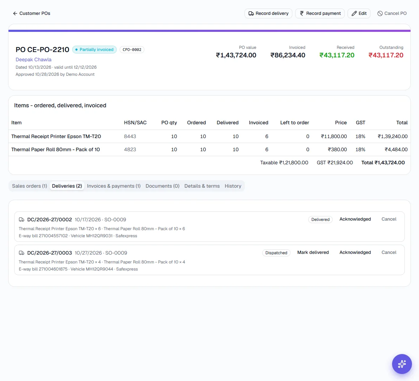
Task: Open customer Deepak Chawla's profile link
Action: click(x=33, y=59)
